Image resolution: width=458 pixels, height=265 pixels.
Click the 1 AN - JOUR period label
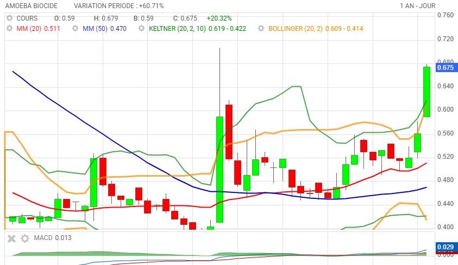pyautogui.click(x=418, y=6)
